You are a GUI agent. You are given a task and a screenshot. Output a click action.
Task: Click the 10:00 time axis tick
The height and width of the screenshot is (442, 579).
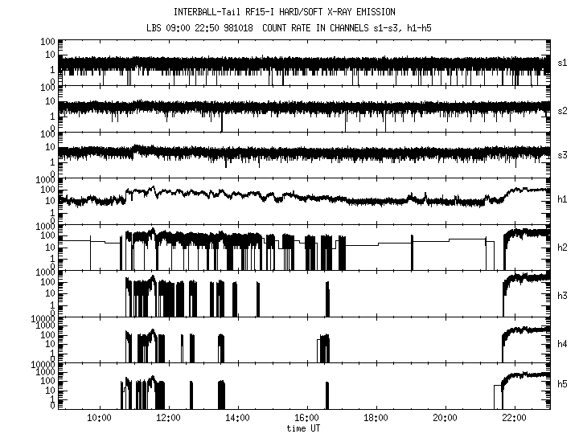(x=98, y=419)
